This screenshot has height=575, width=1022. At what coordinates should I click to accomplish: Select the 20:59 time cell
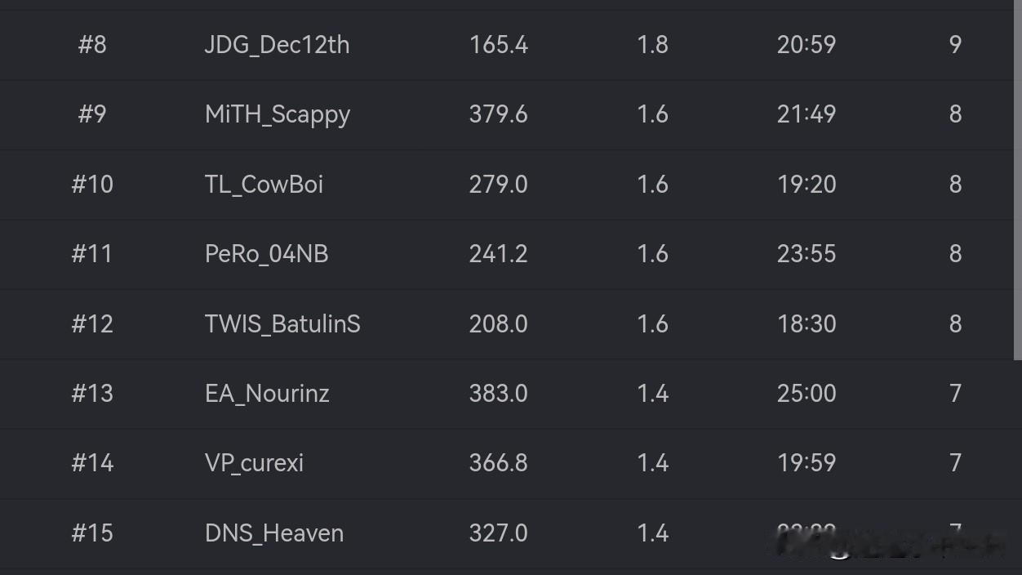point(806,44)
